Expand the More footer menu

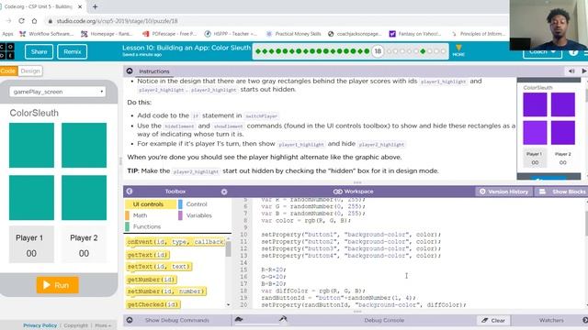[103, 325]
